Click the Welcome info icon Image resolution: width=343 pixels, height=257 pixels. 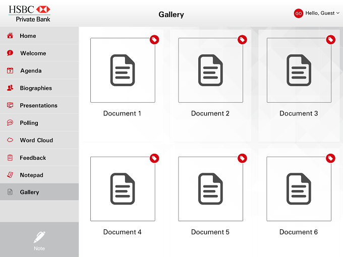point(10,53)
